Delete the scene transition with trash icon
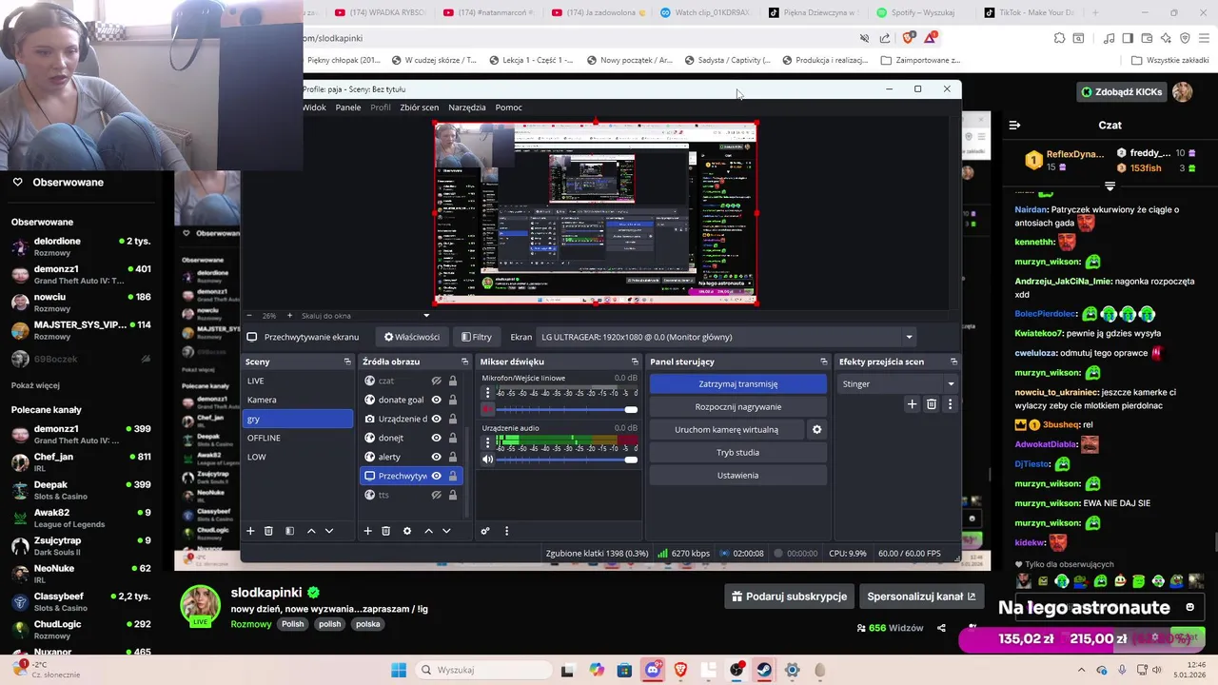Viewport: 1218px width, 685px height. point(932,404)
